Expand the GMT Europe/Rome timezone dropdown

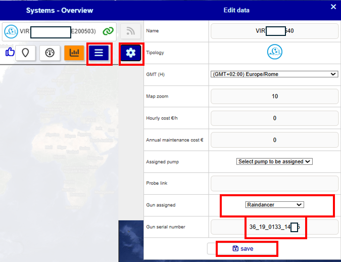[x=274, y=74]
